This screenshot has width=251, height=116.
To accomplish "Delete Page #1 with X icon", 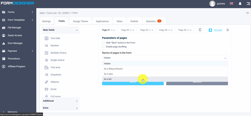I will 114,30.
